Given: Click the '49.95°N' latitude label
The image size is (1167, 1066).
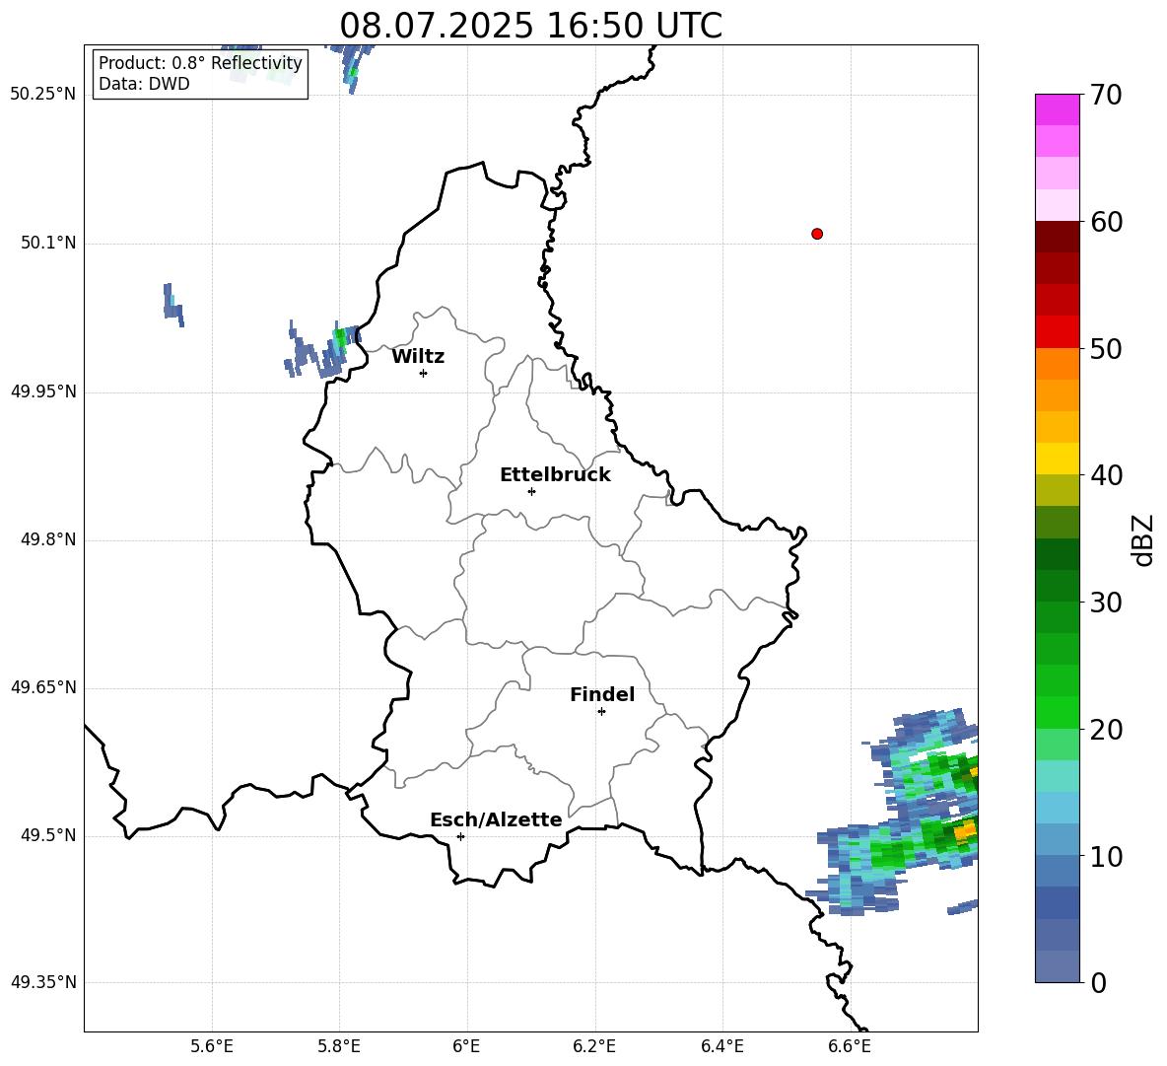Looking at the screenshot, I should click(x=43, y=391).
